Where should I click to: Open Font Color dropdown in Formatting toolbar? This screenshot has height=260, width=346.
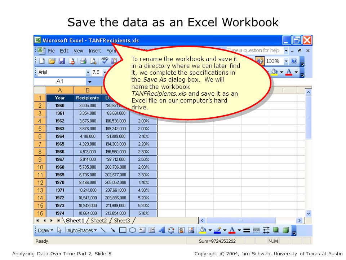tap(296, 72)
